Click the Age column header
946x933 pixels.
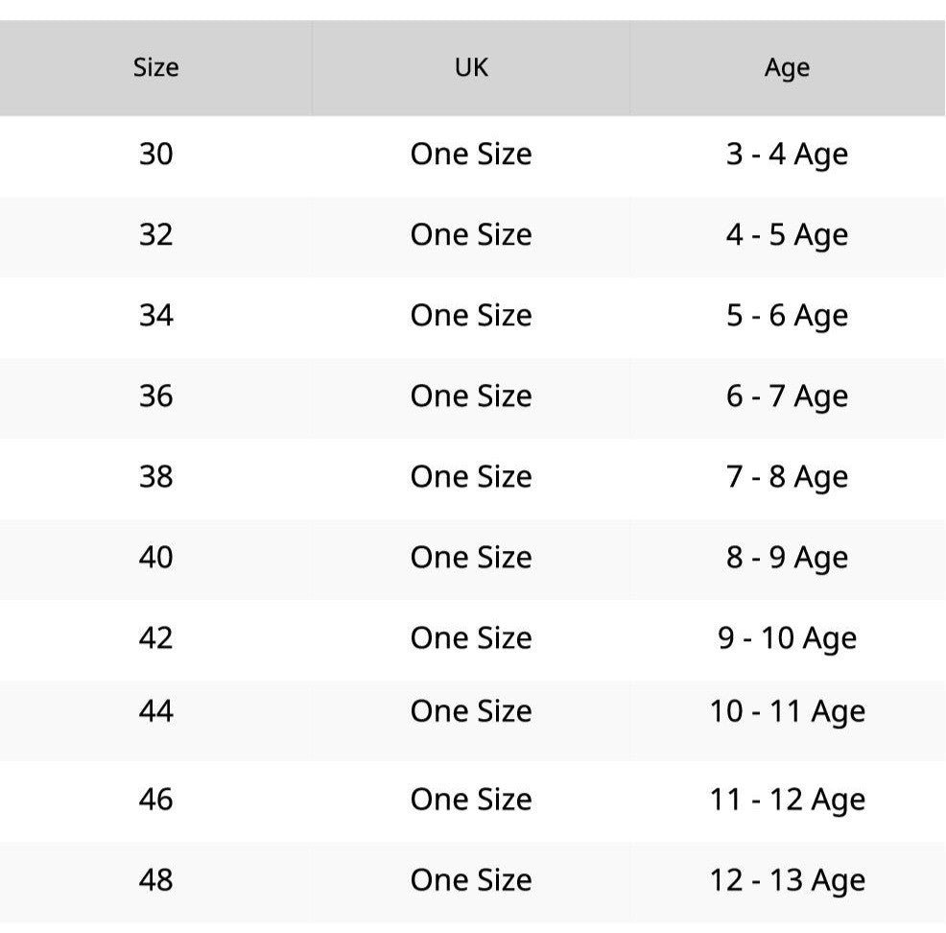(x=787, y=68)
